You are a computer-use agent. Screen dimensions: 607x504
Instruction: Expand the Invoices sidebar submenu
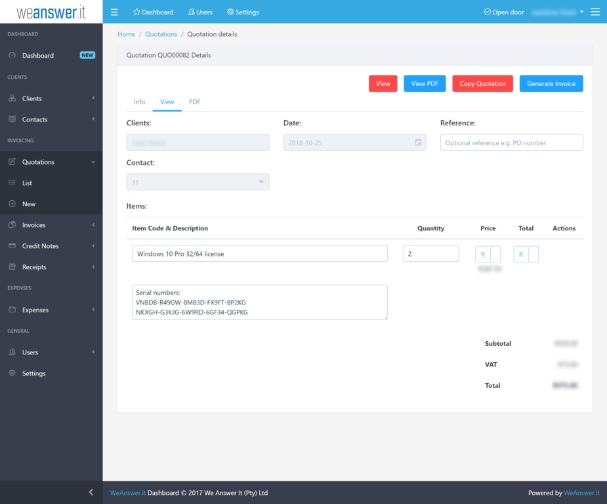tap(93, 224)
